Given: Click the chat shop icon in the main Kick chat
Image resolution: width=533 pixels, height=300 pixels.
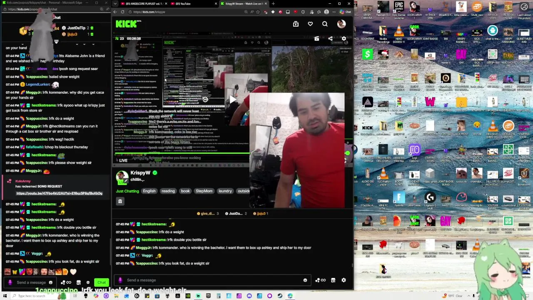Looking at the screenshot, I should (x=333, y=280).
